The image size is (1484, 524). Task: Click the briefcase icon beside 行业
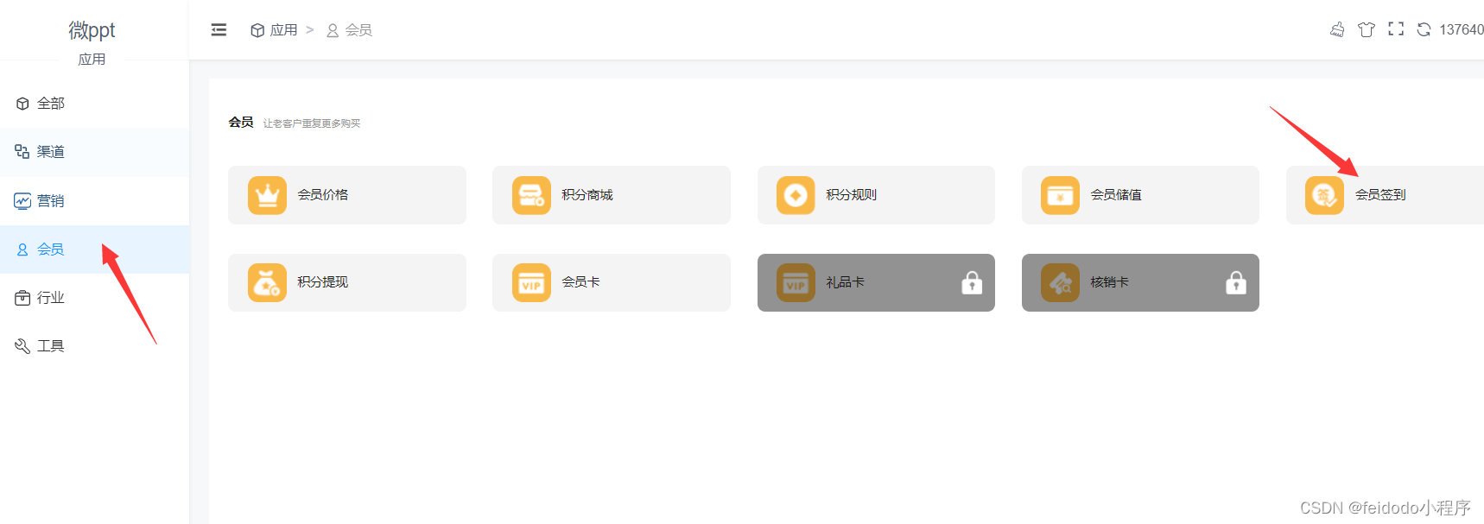tap(22, 298)
